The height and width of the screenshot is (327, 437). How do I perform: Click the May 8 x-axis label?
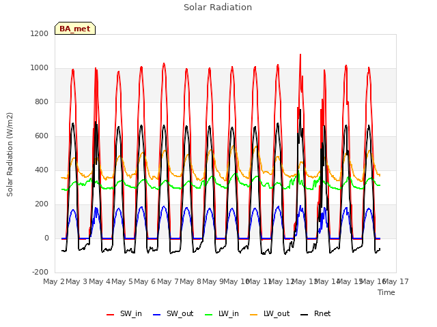[191, 281]
